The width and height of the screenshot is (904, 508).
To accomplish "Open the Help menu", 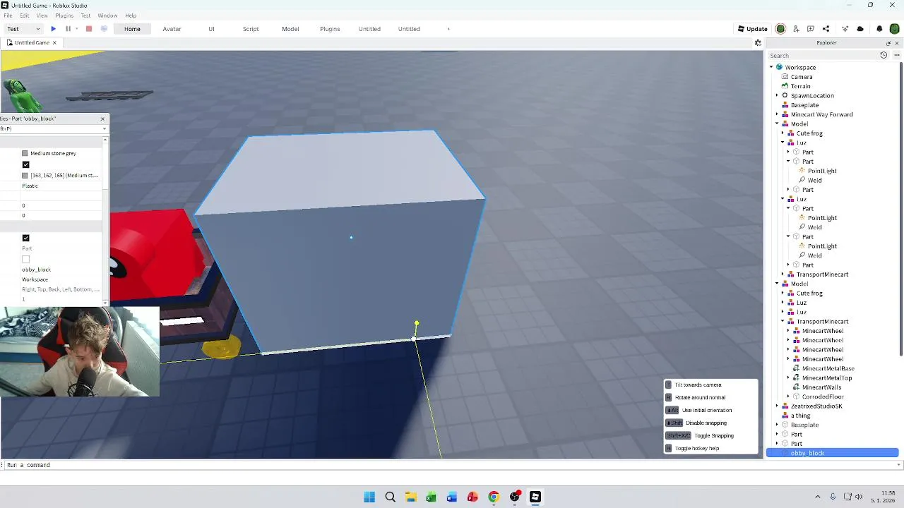I will (131, 16).
